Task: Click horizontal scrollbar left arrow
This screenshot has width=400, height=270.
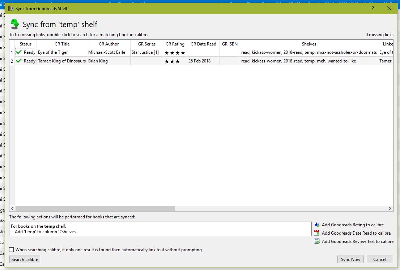Action: tap(12, 208)
